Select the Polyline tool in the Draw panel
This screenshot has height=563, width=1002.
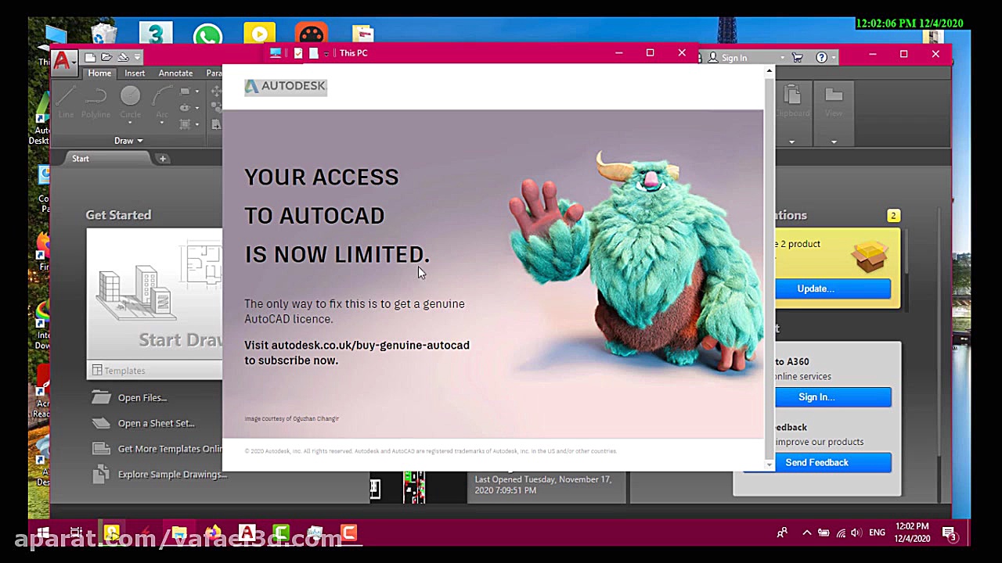pos(96,102)
